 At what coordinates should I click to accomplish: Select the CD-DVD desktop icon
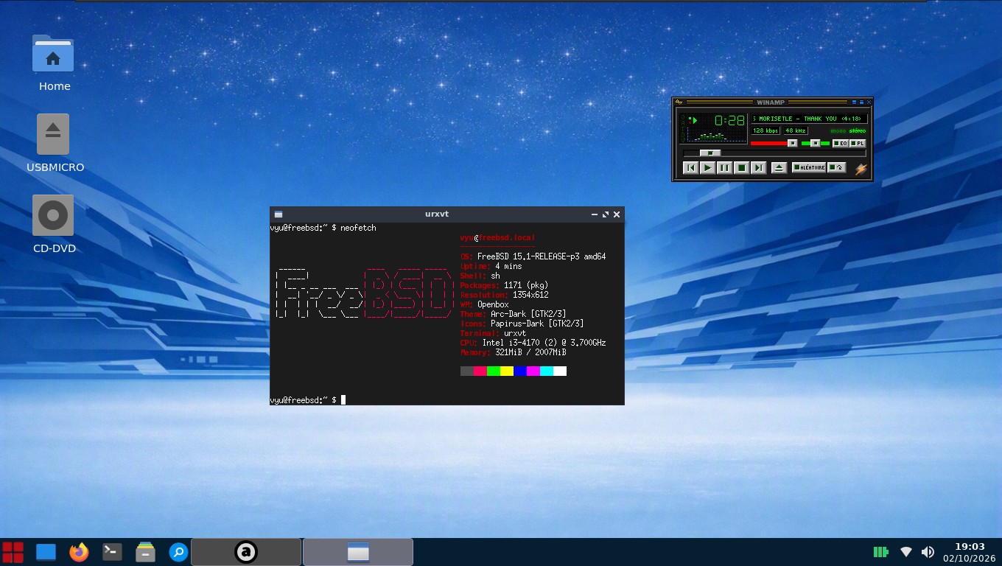pyautogui.click(x=53, y=215)
